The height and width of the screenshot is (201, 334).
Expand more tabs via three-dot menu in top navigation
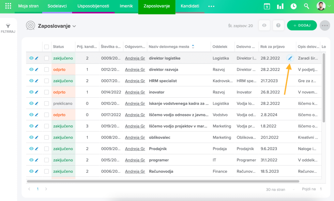211,6
